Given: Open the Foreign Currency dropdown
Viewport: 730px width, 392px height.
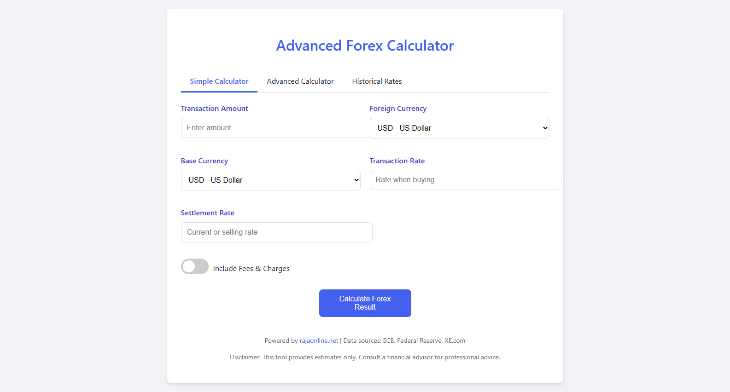Looking at the screenshot, I should pos(460,128).
